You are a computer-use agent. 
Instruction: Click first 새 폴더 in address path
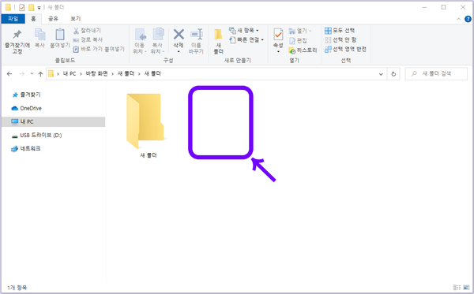tap(126, 73)
